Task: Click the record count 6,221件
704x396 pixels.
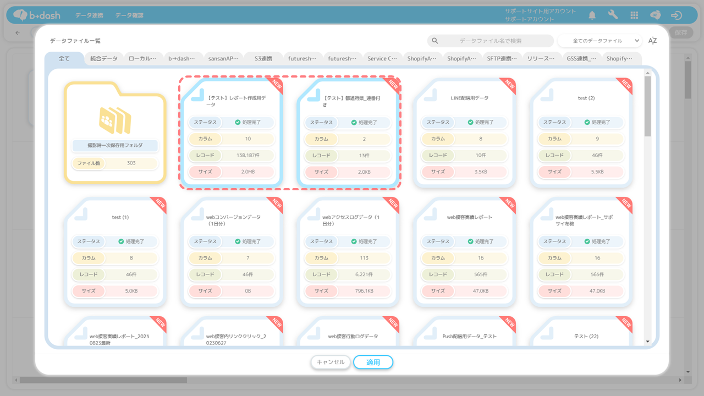Action: coord(364,274)
